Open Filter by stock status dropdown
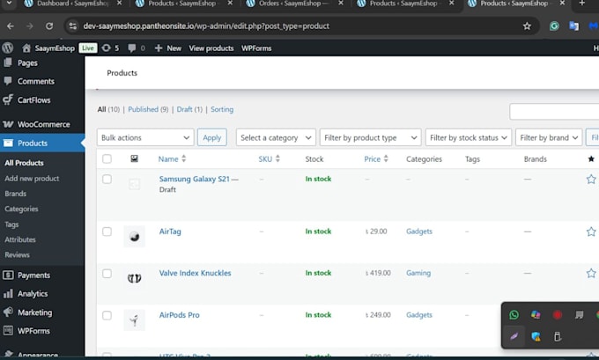 [469, 137]
